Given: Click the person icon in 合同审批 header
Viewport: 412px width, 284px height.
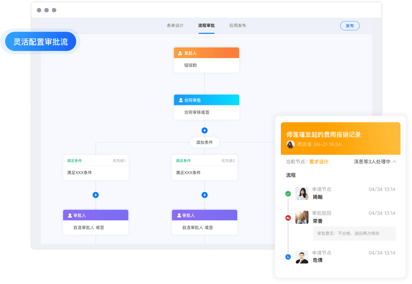Looking at the screenshot, I should click(x=180, y=100).
